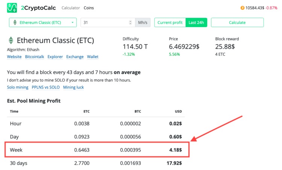
Task: Open the Calculator menu item
Action: (x=71, y=8)
